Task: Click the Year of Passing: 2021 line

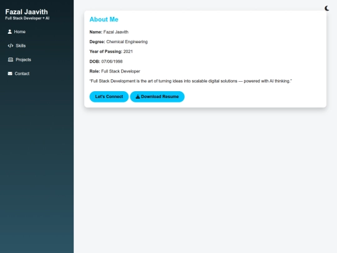Action: (111, 52)
